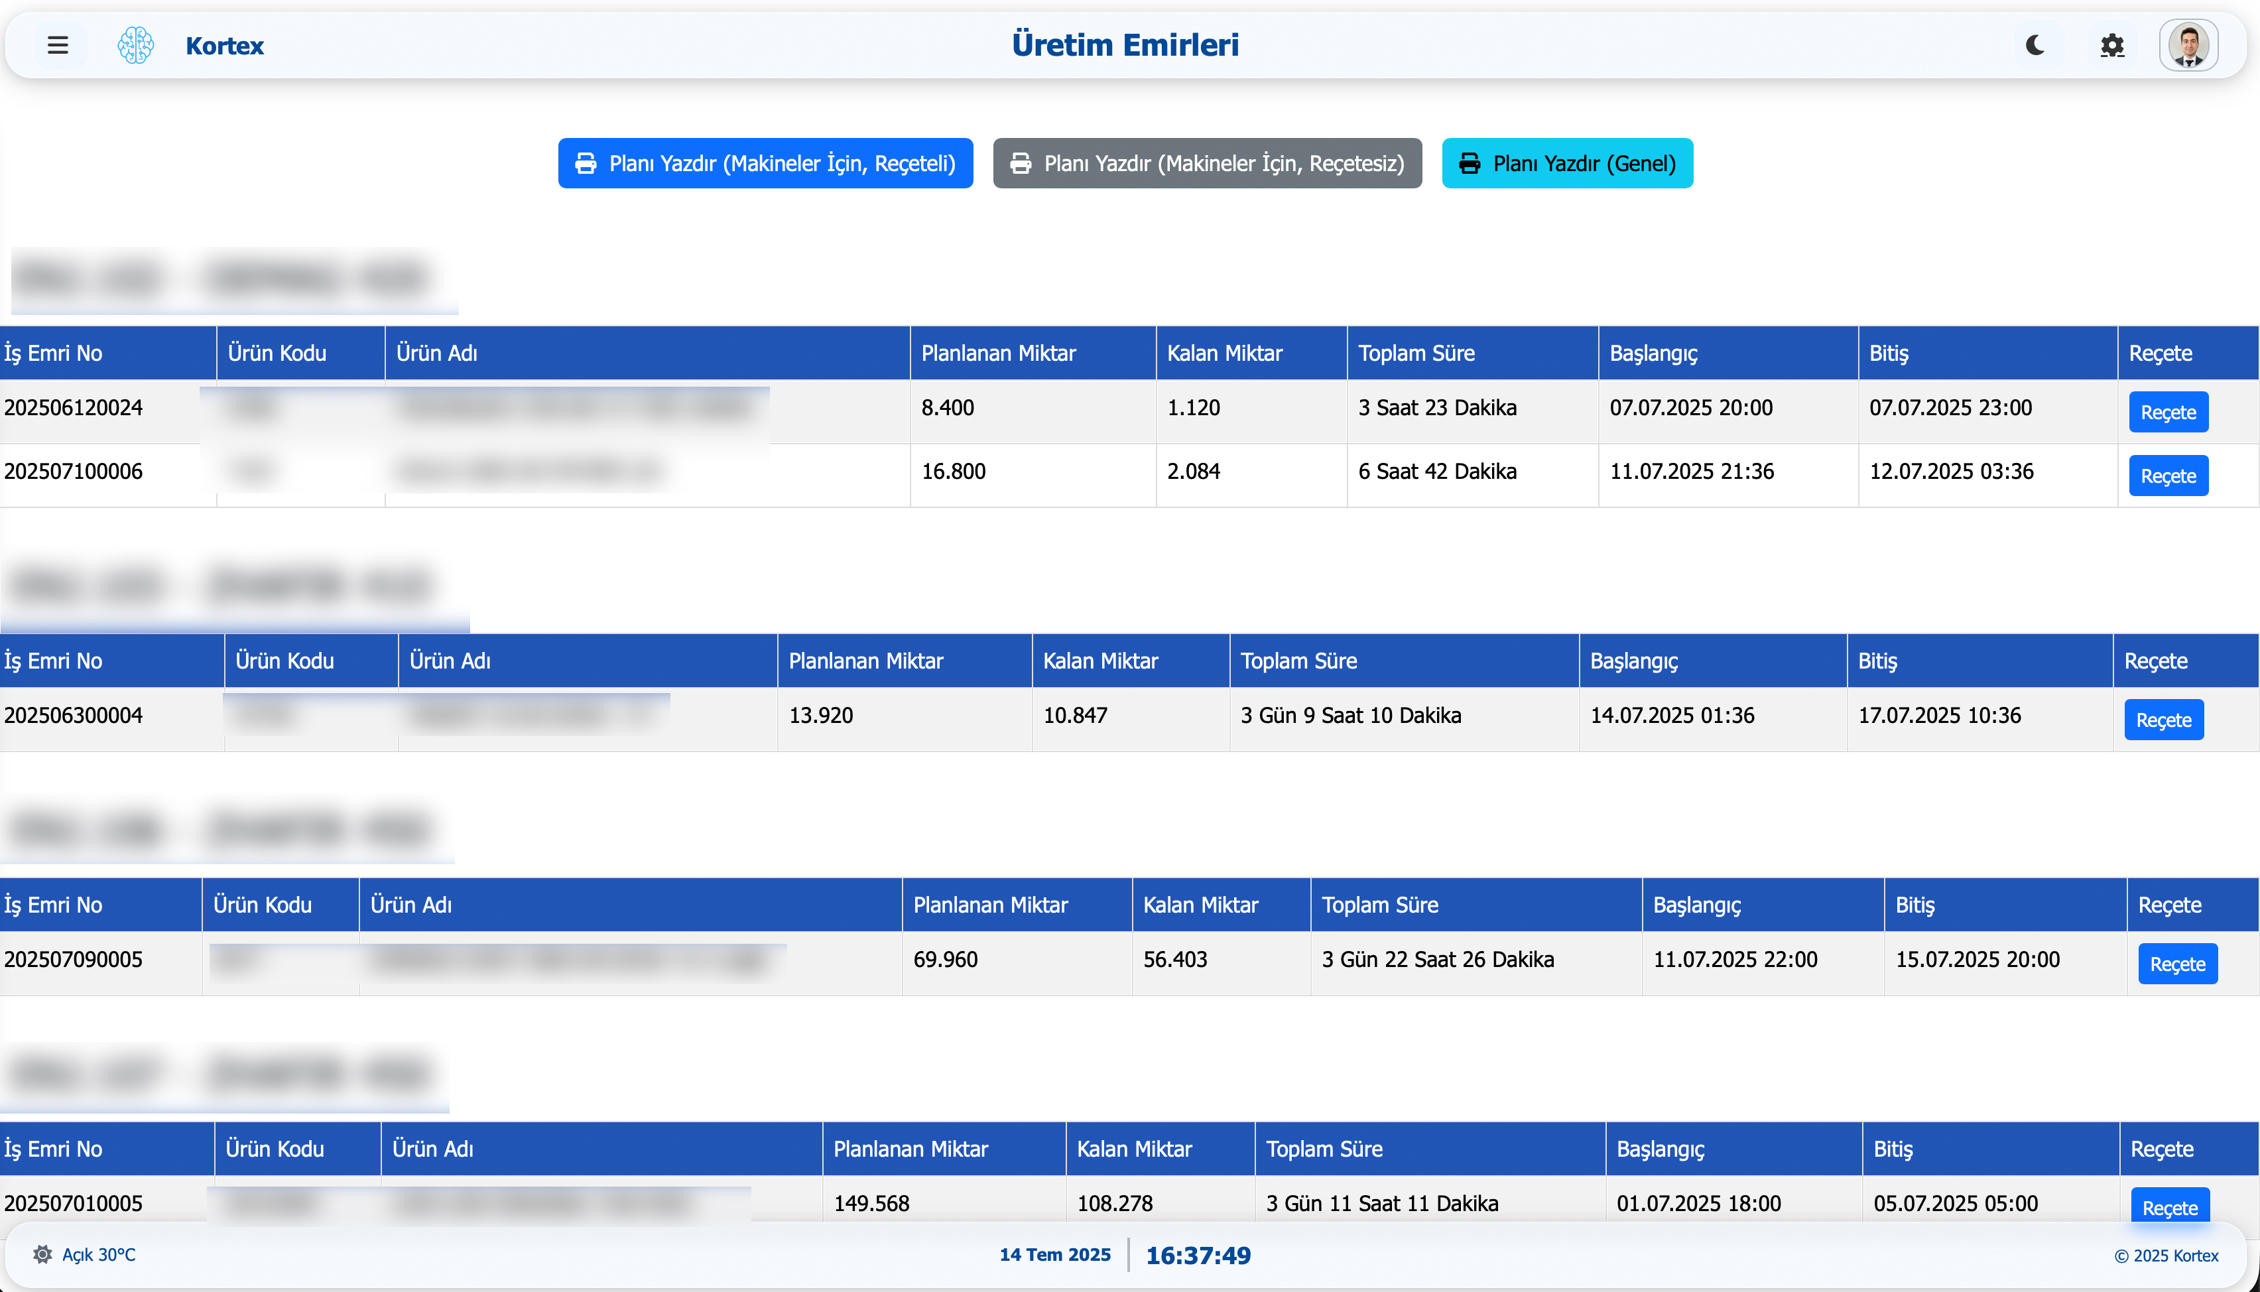Screen dimensions: 2260x1292
Task: Open settings via gear icon
Action: [x=2113, y=45]
